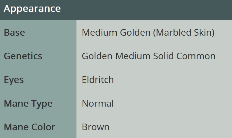Select the Brown mane color value

click(x=95, y=127)
